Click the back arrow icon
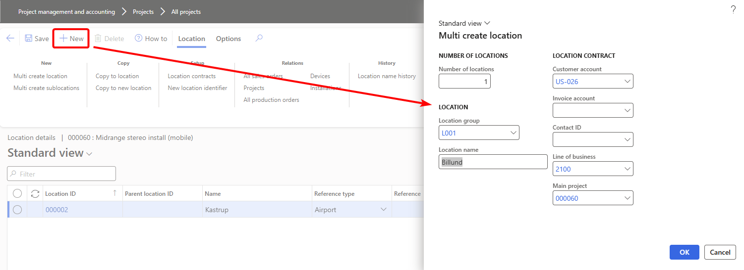The width and height of the screenshot is (744, 270). (10, 39)
